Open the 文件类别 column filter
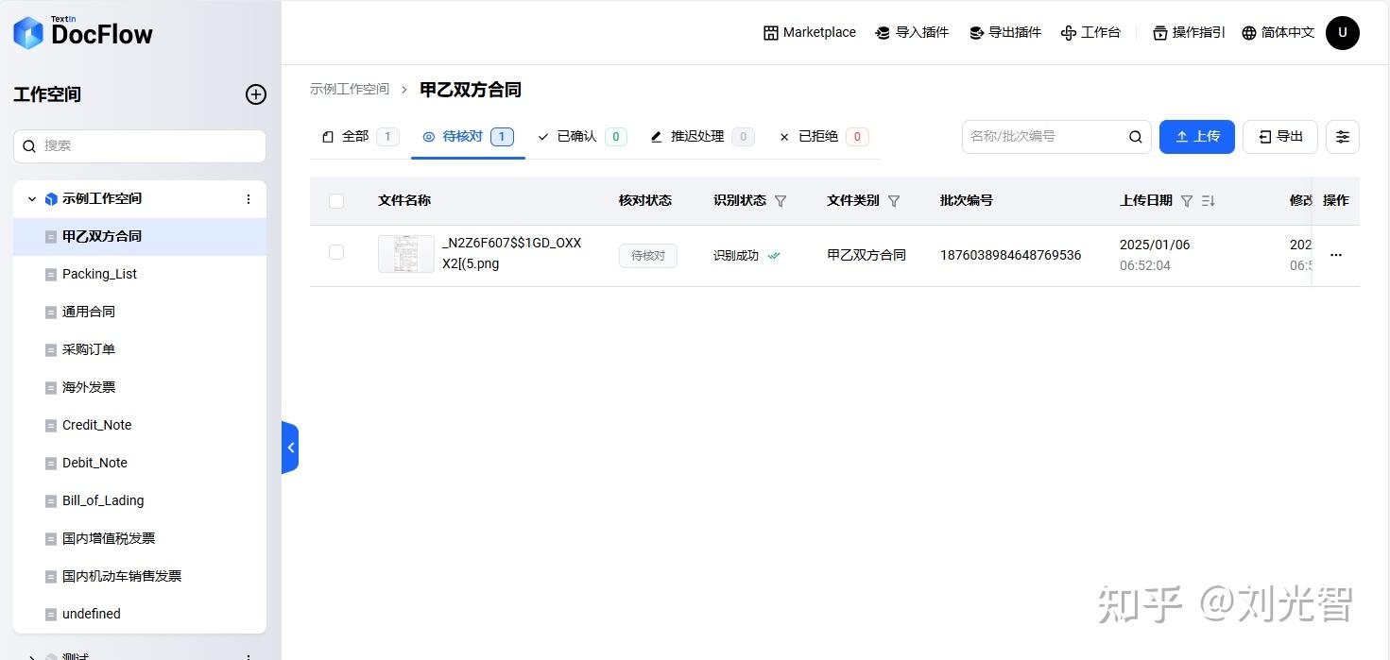 pos(894,200)
